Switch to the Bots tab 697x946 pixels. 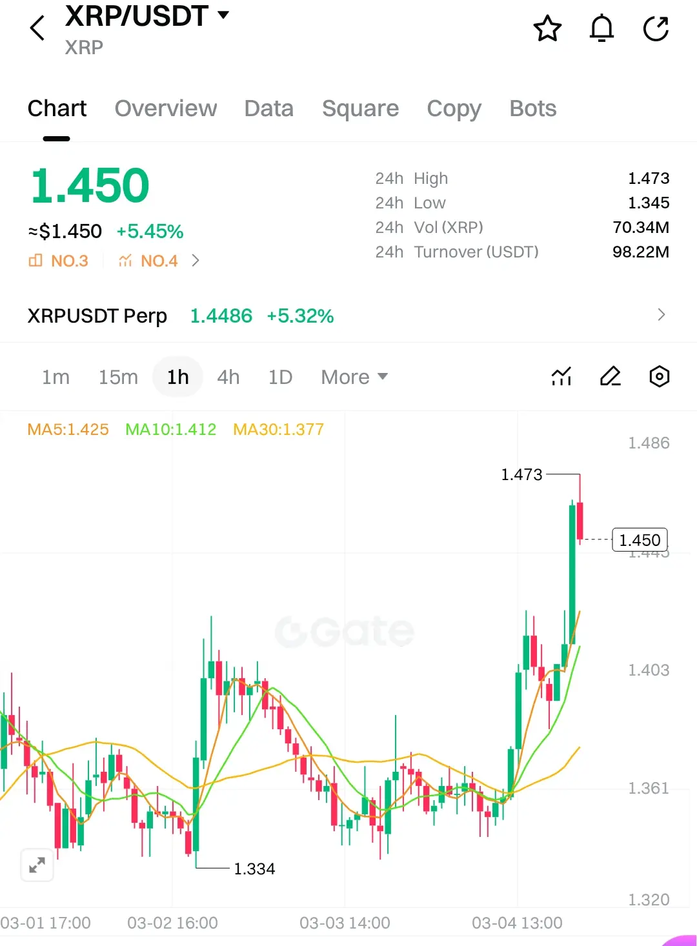click(533, 108)
